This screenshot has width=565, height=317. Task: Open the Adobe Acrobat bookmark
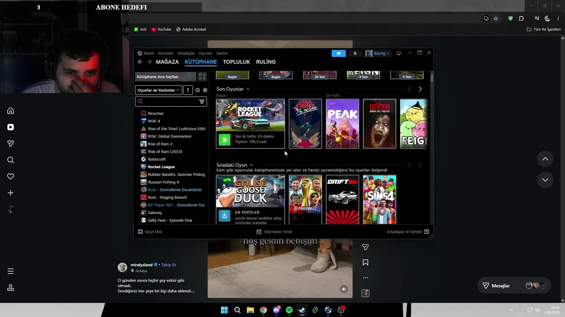[x=191, y=29]
